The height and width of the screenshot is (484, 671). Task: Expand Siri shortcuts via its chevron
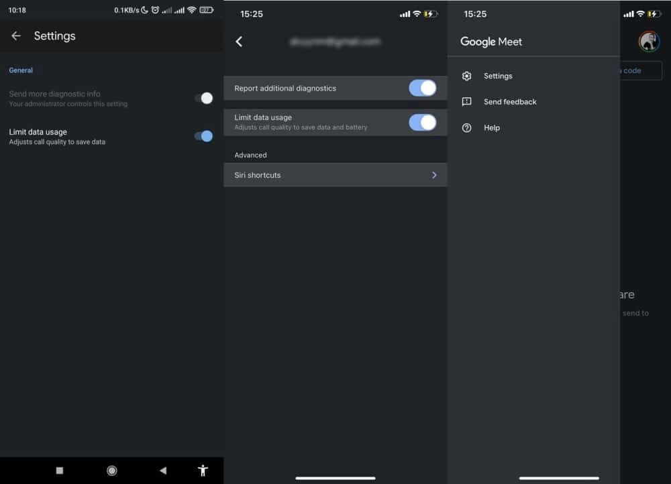433,175
